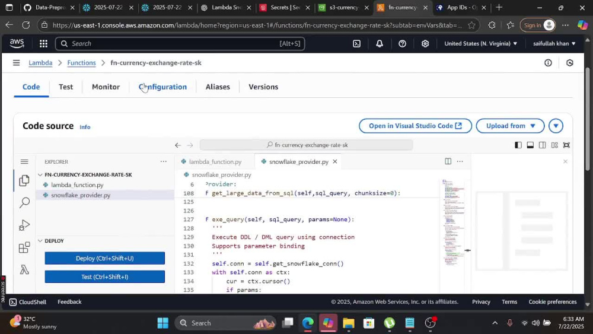Open the Run and Debug view icon

click(24, 225)
